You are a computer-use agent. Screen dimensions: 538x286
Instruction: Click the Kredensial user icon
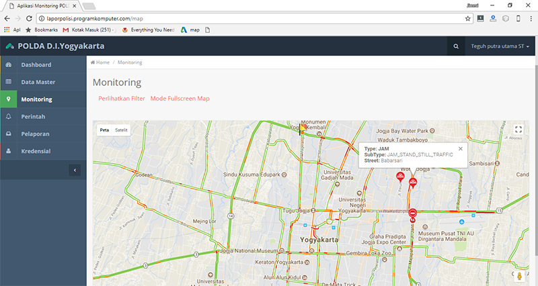[9, 150]
